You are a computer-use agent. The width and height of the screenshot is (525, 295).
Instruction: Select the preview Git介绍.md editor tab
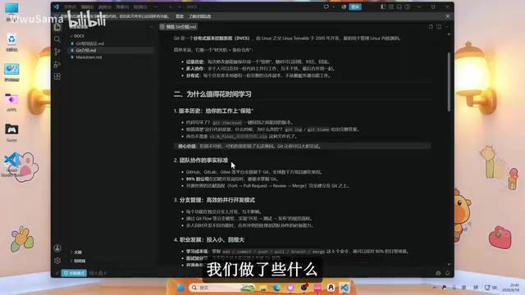178,27
